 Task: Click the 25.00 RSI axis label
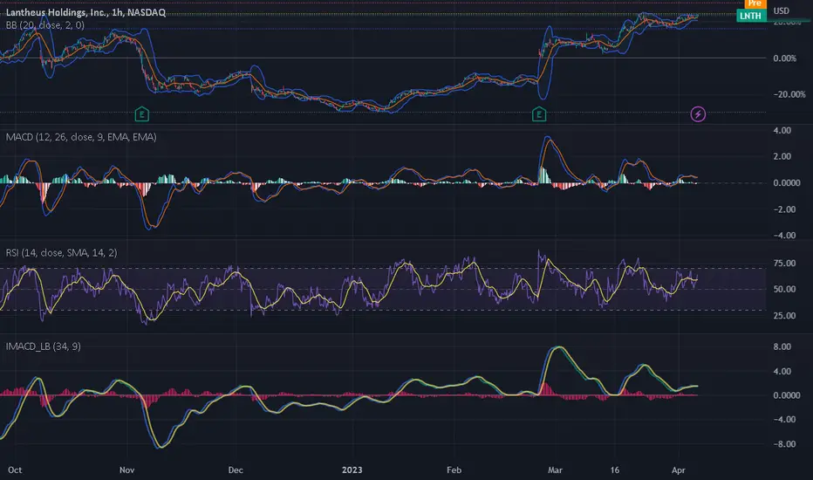tap(784, 316)
